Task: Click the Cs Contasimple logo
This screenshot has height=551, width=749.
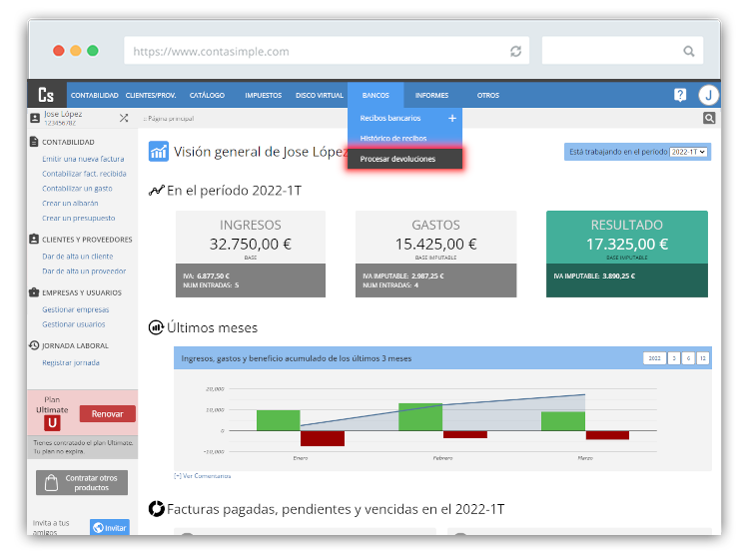Action: point(46,95)
